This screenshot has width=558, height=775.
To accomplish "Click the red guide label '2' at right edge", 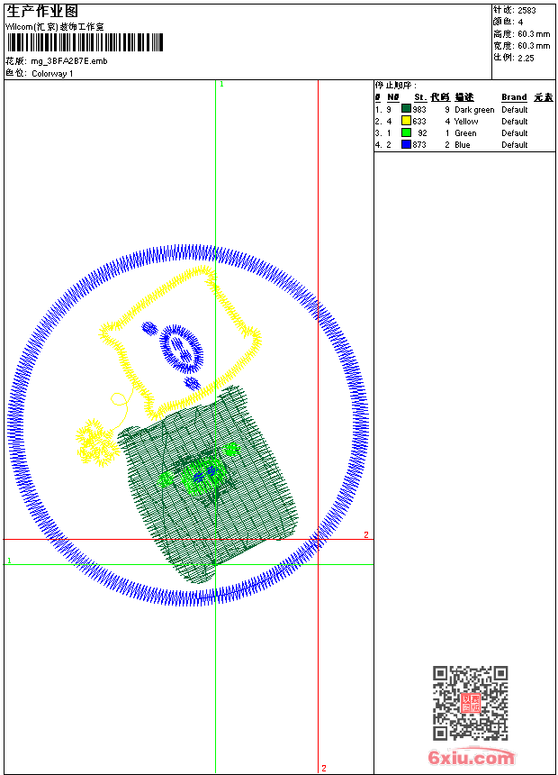I will [x=366, y=534].
